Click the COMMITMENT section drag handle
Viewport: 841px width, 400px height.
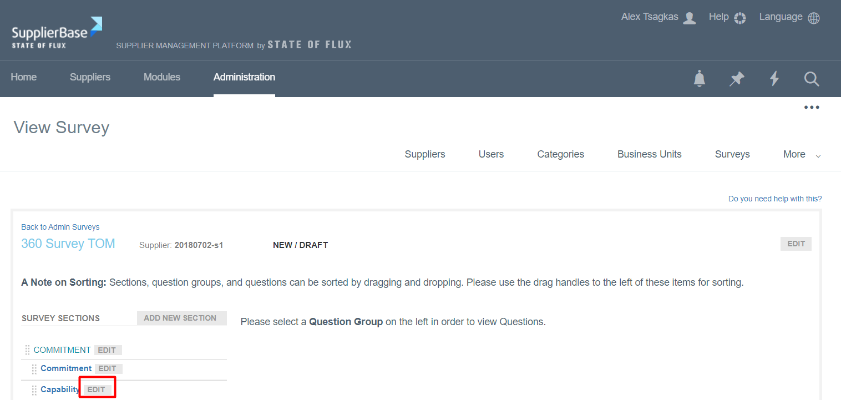tap(27, 350)
